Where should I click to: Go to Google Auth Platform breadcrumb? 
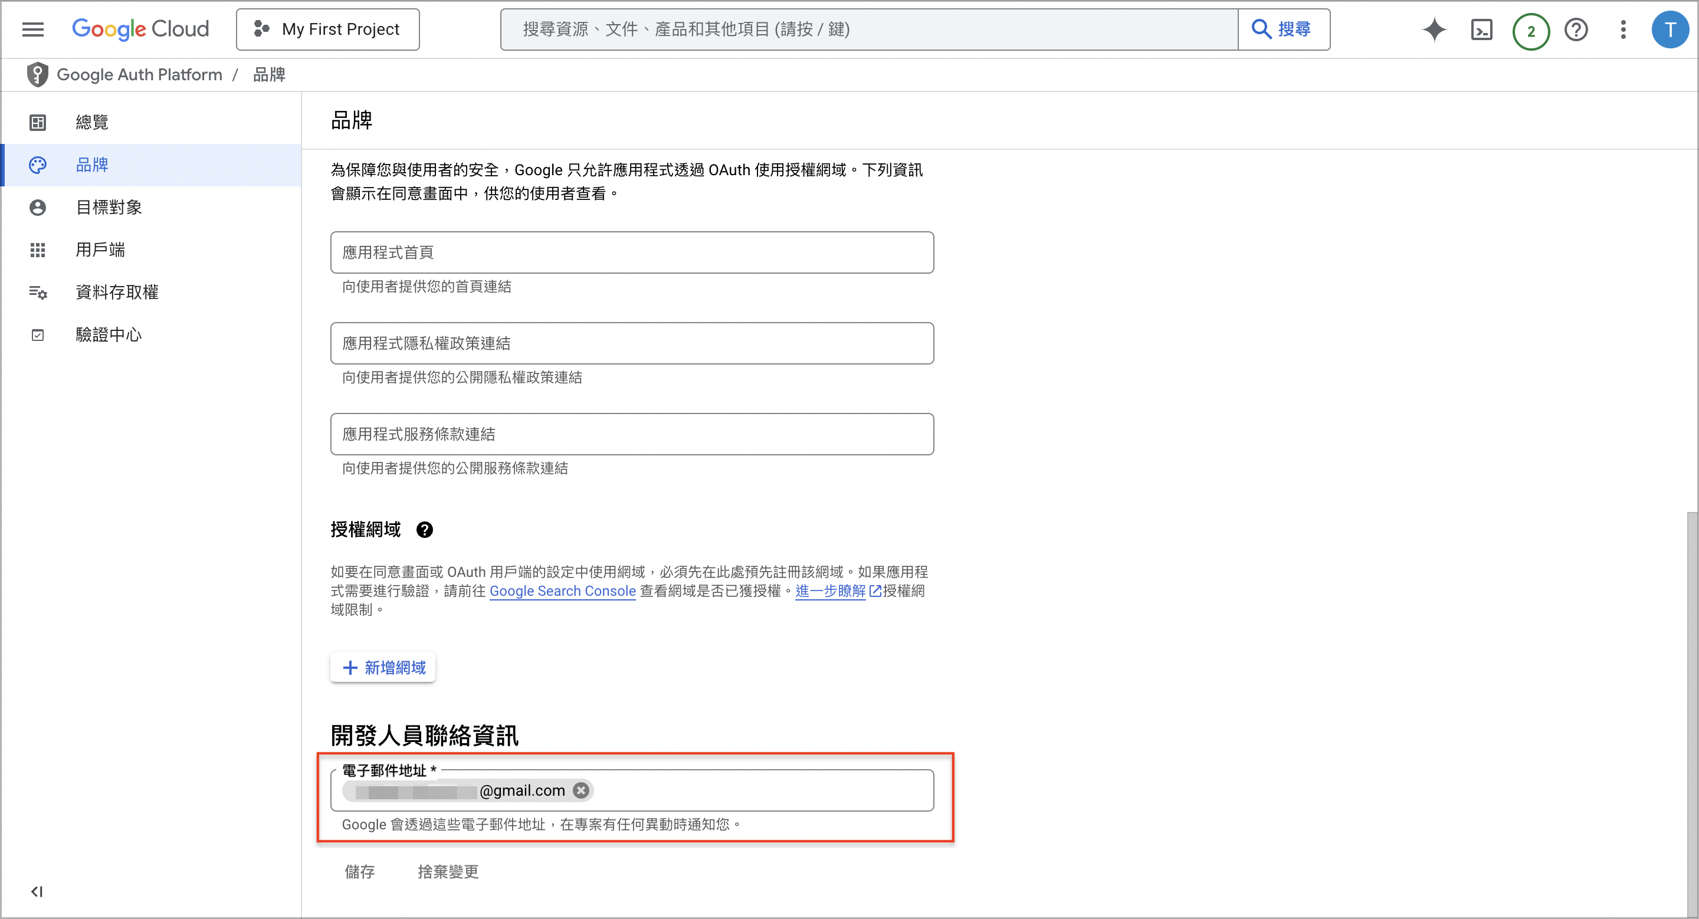pos(139,74)
